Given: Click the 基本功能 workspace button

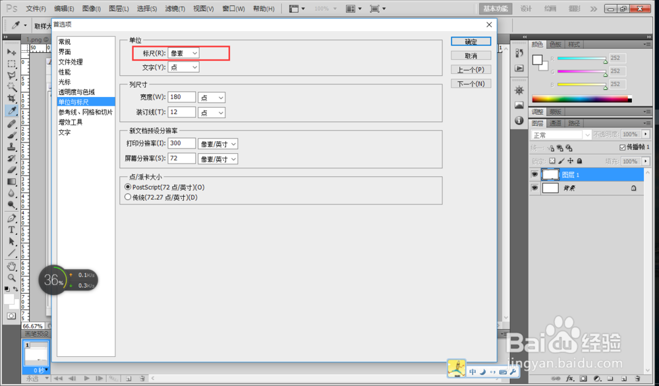Looking at the screenshot, I should [496, 9].
